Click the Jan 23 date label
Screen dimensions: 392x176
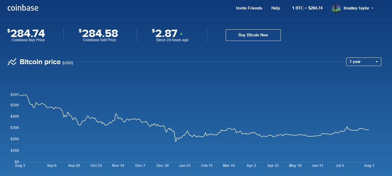[x=185, y=166]
